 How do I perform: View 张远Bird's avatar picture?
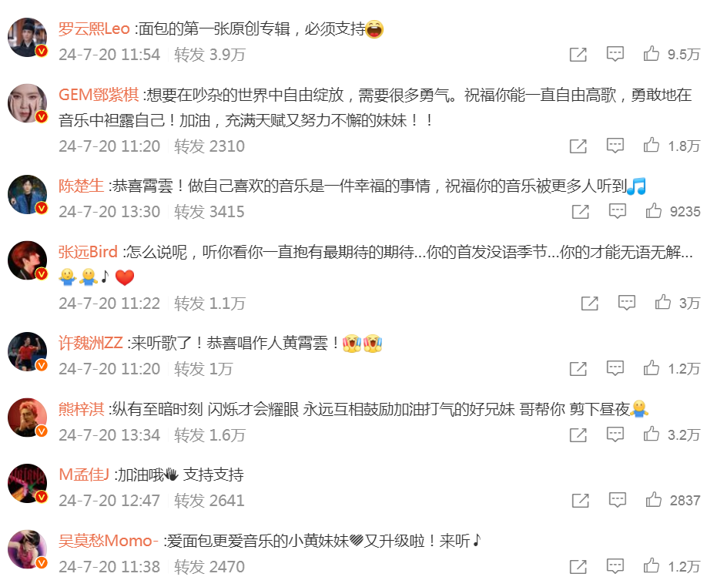tap(28, 260)
